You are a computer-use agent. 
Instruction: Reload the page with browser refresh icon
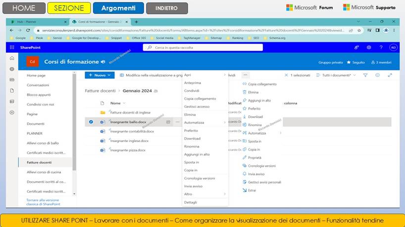click(28, 31)
